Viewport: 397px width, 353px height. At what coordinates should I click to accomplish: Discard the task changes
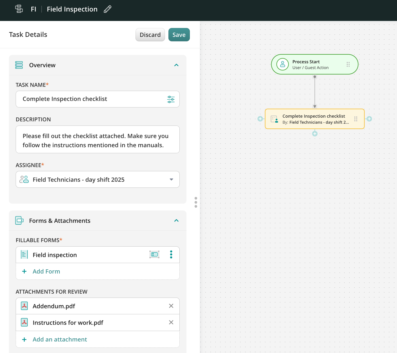[x=150, y=35]
